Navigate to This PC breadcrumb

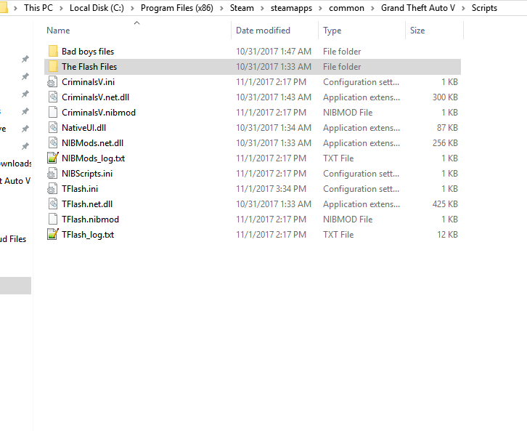(38, 8)
